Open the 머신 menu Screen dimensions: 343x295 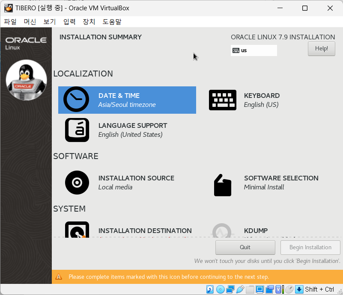coord(30,22)
